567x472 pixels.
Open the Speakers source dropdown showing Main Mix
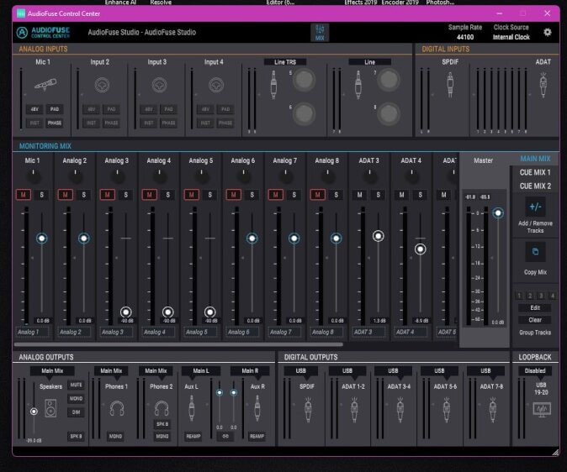click(x=52, y=371)
